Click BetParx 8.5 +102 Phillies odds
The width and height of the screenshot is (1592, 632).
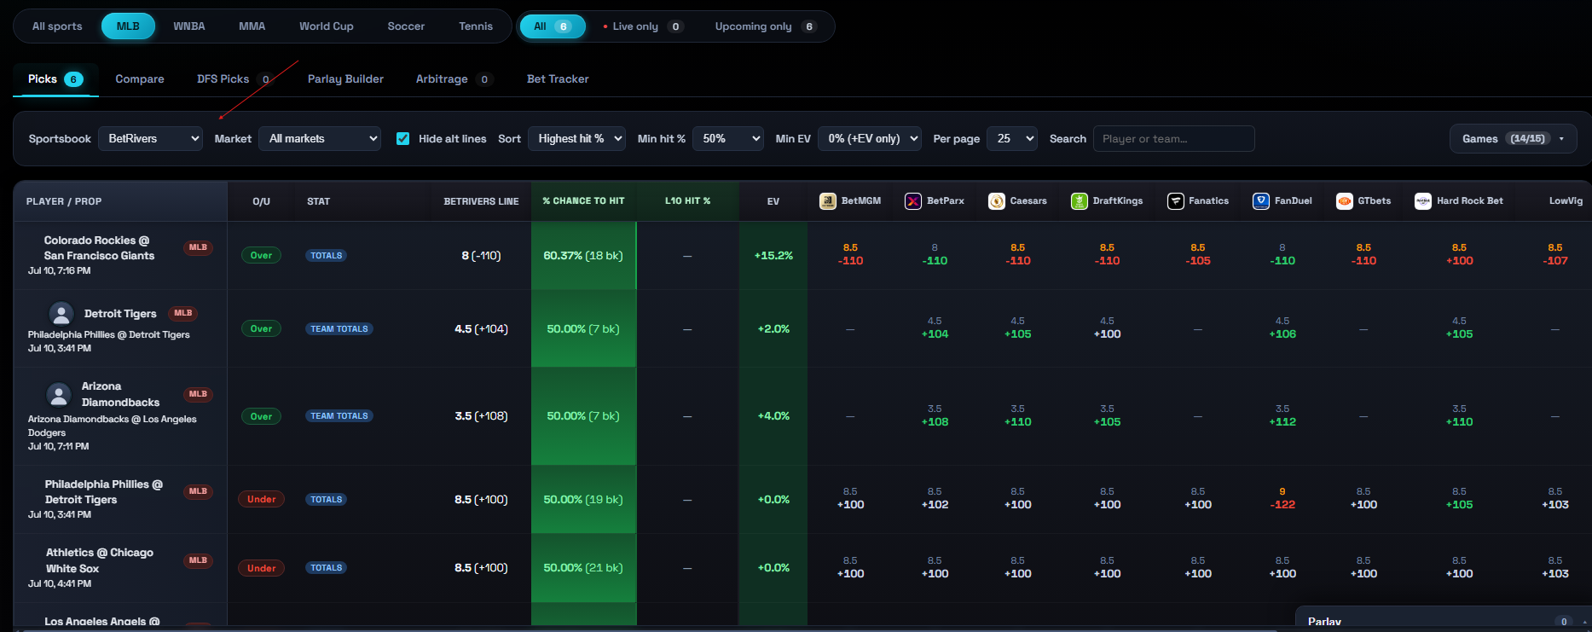935,498
